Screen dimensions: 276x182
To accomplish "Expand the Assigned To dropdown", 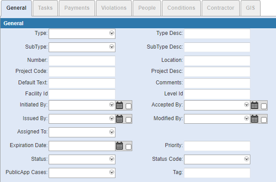I will 111,132.
